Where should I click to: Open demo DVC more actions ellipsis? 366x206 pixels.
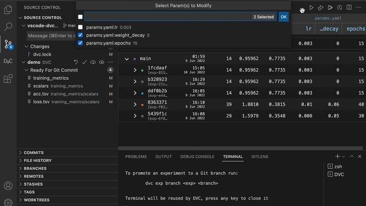pos(110,62)
